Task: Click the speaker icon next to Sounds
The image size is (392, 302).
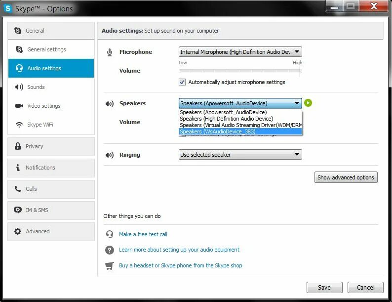Action: (19, 87)
